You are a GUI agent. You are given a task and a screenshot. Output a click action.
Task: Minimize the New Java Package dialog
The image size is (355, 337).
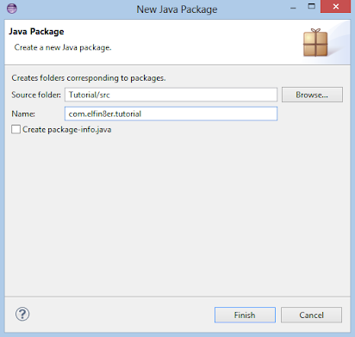293,8
